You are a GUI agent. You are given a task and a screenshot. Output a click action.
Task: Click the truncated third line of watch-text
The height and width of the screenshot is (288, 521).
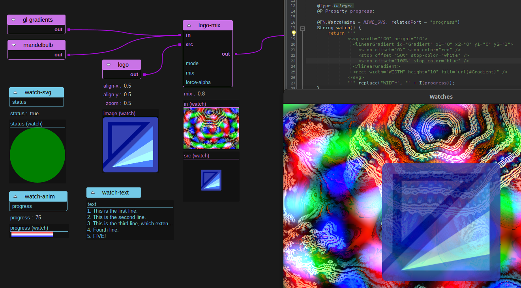point(130,224)
